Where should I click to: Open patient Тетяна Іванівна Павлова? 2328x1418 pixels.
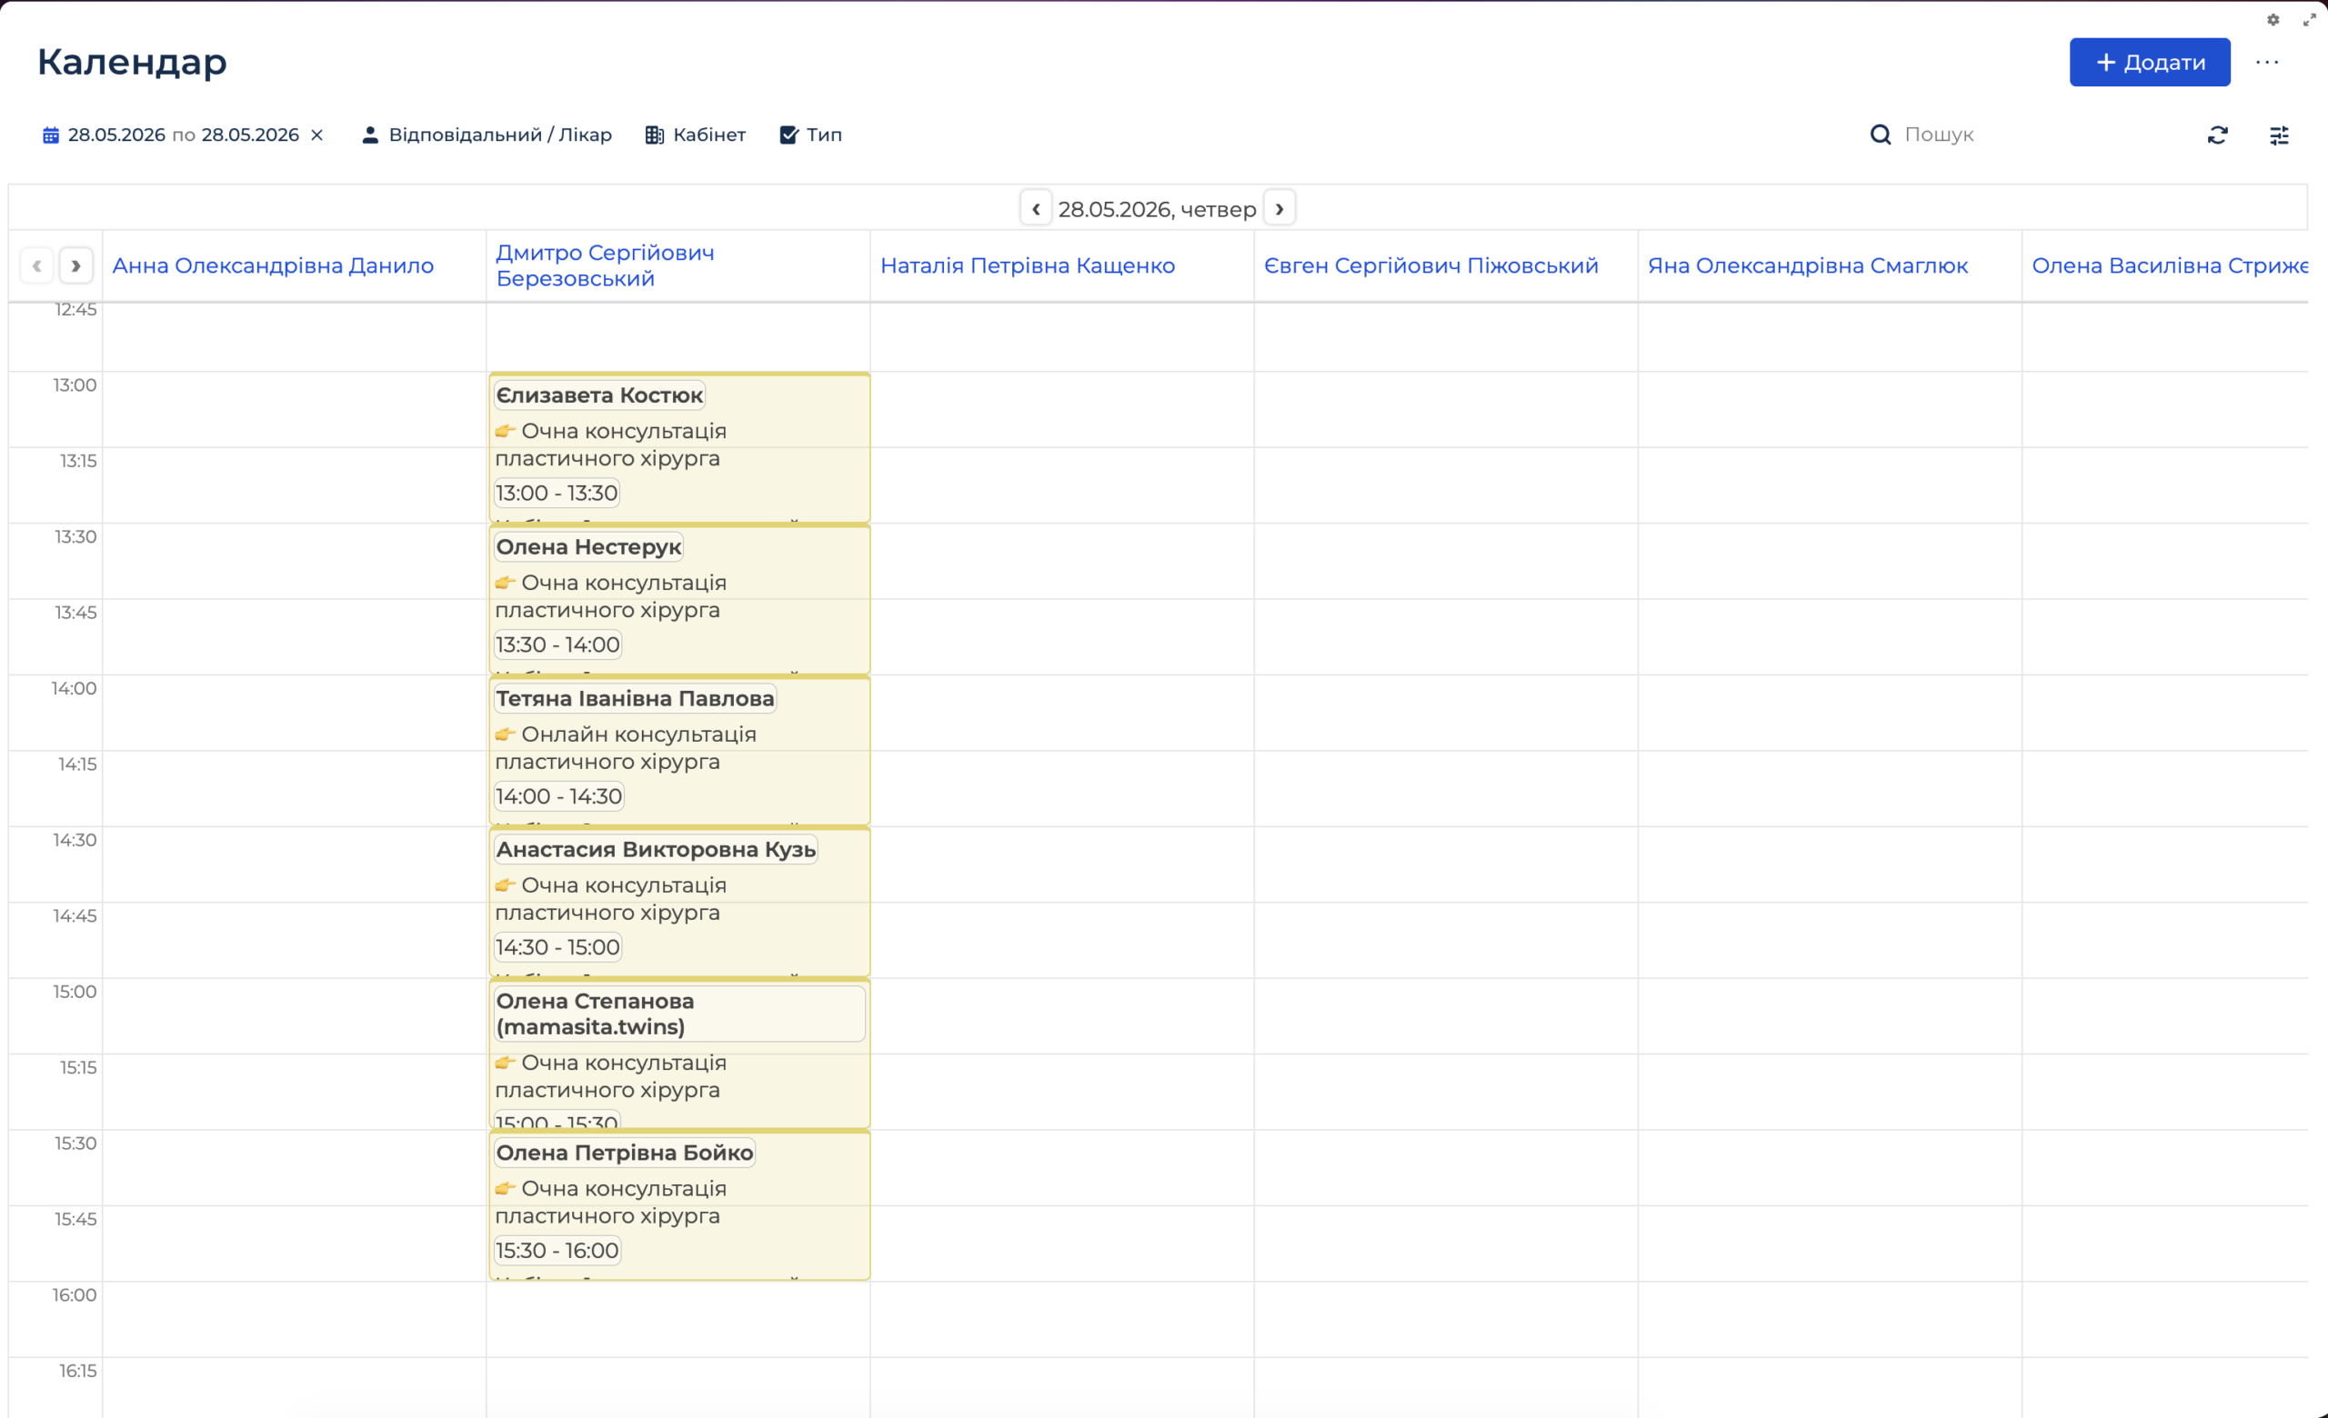click(635, 699)
